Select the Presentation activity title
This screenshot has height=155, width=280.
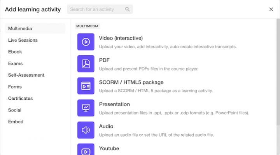tap(114, 104)
